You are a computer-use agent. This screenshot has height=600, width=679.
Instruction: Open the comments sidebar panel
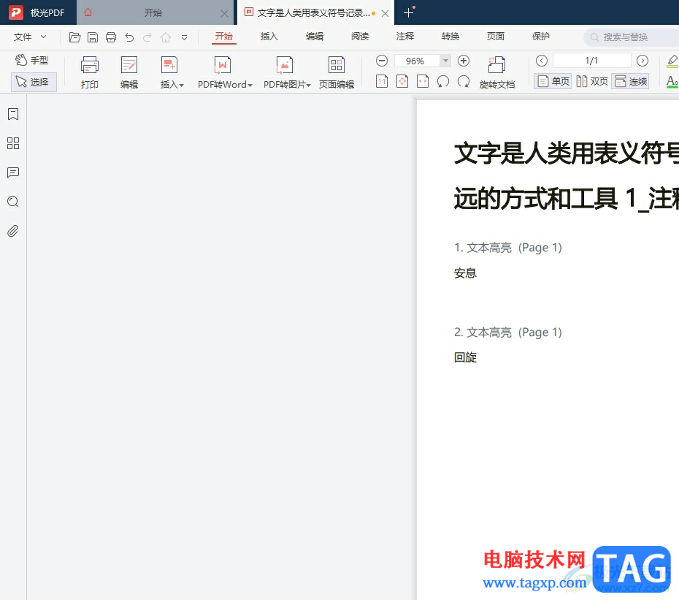pos(13,172)
